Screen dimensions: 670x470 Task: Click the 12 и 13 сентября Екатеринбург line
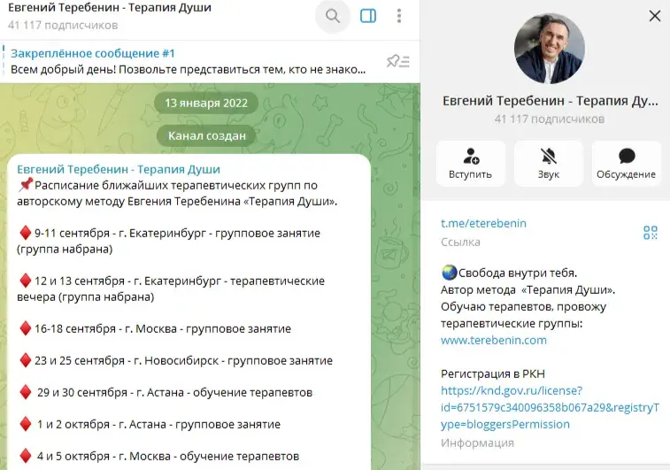point(171,289)
